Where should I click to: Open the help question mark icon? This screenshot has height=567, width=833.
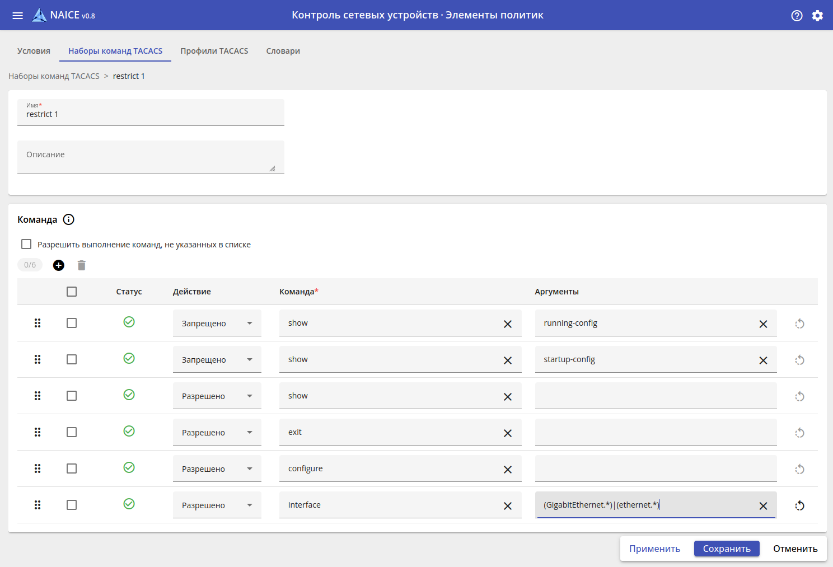coord(797,16)
